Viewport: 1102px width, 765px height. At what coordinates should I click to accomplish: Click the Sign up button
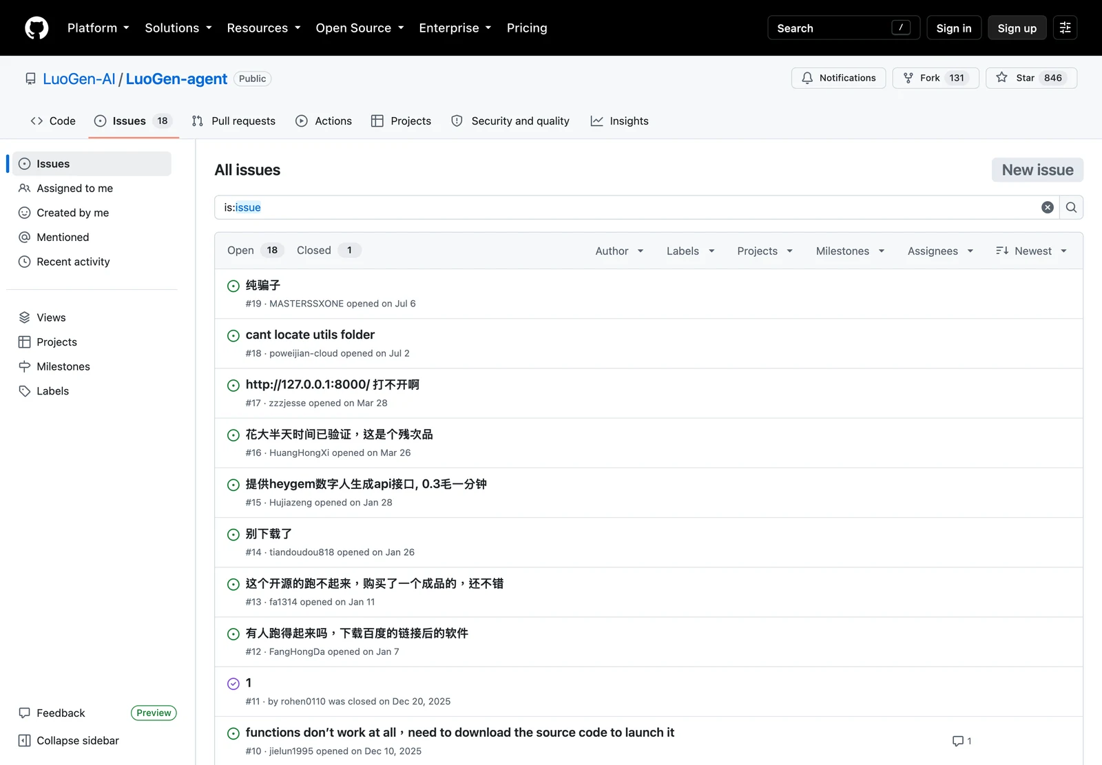(1017, 28)
